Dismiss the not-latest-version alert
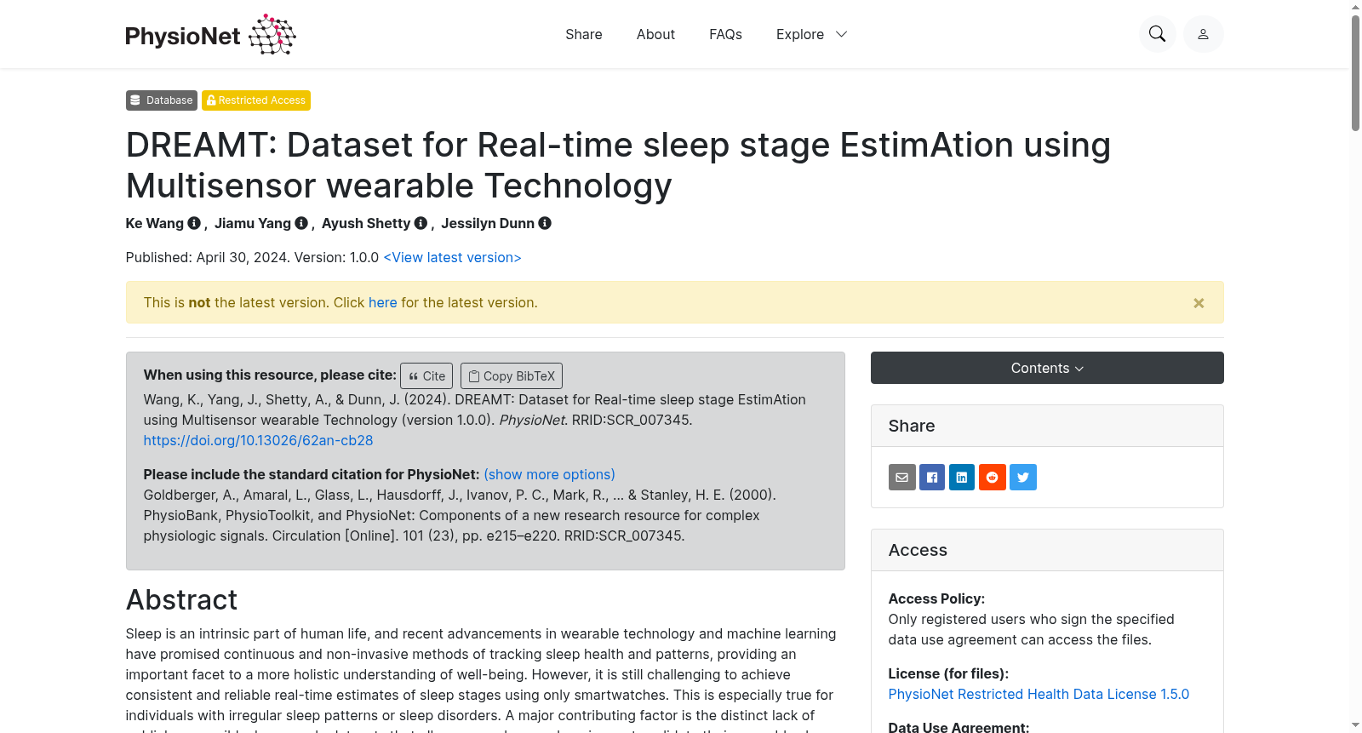Image resolution: width=1362 pixels, height=733 pixels. click(x=1199, y=303)
